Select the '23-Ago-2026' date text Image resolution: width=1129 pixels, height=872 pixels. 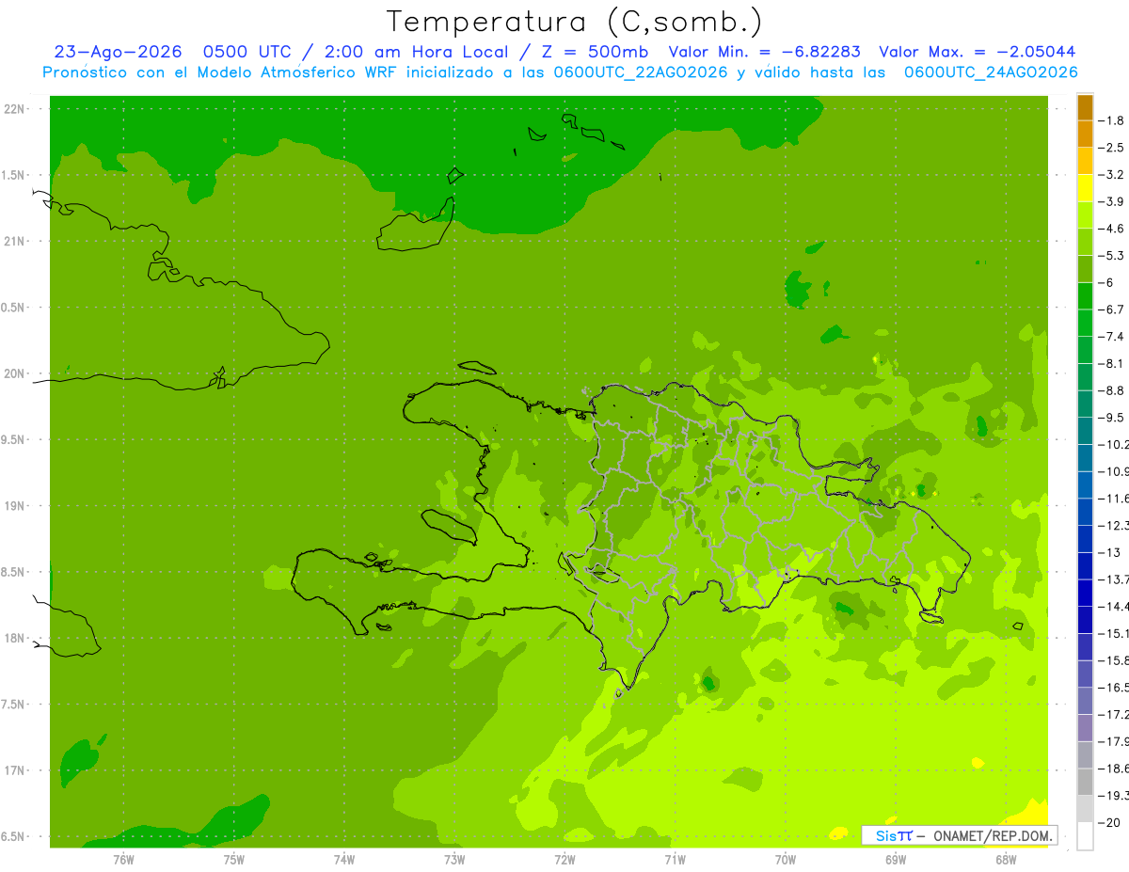point(118,52)
